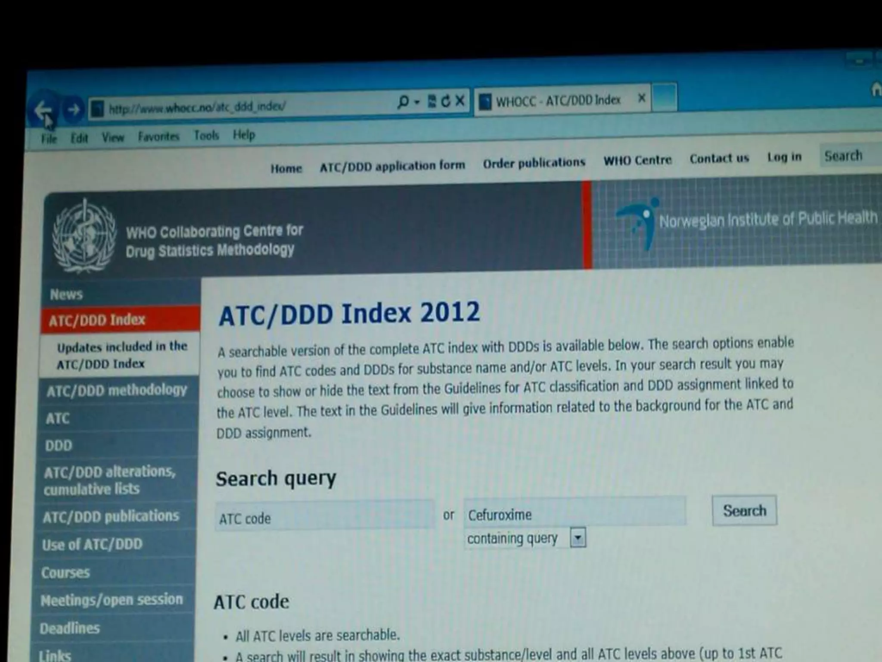The width and height of the screenshot is (882, 662).
Task: Click the refresh page icon
Action: pos(446,101)
